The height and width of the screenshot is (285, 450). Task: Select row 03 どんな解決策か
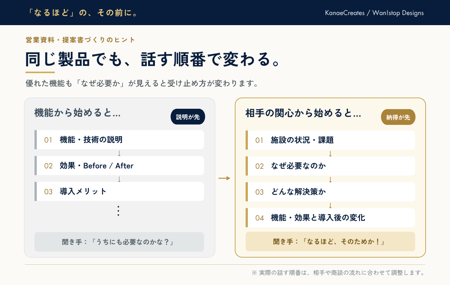tap(330, 192)
